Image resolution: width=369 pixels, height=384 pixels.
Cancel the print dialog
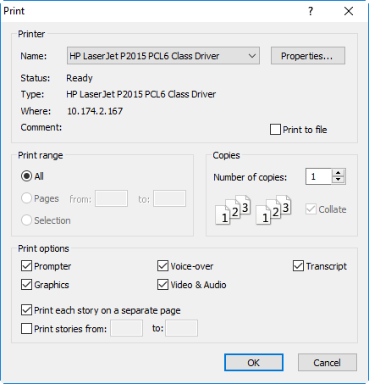coord(328,363)
